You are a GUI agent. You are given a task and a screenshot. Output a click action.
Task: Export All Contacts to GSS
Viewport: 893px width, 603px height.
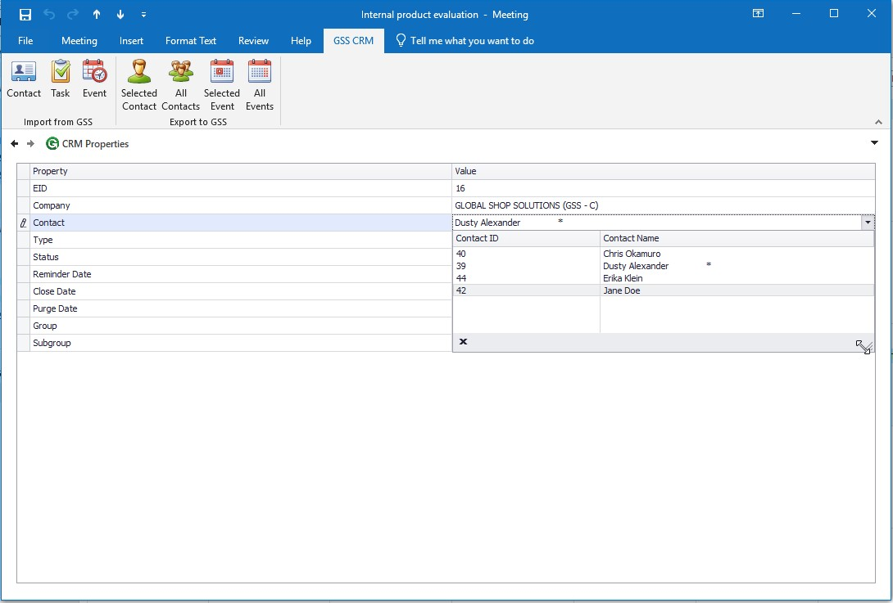[x=180, y=85]
